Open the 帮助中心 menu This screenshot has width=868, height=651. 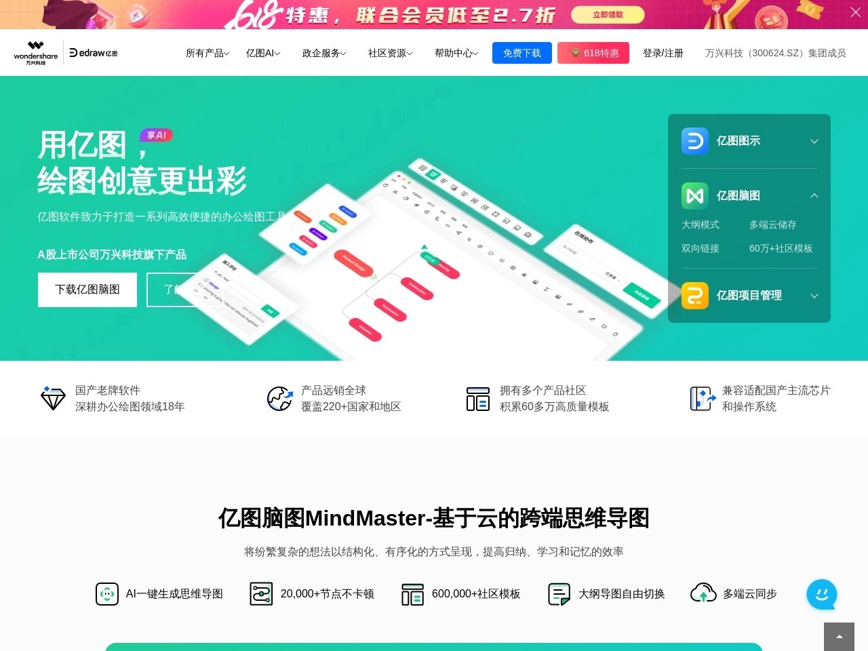(x=456, y=52)
